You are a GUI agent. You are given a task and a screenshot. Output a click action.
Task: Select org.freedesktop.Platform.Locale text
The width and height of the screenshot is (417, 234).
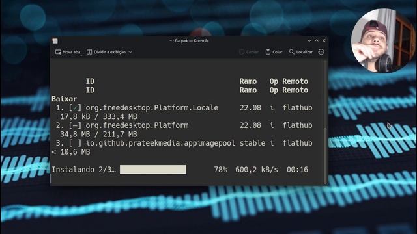pyautogui.click(x=152, y=108)
